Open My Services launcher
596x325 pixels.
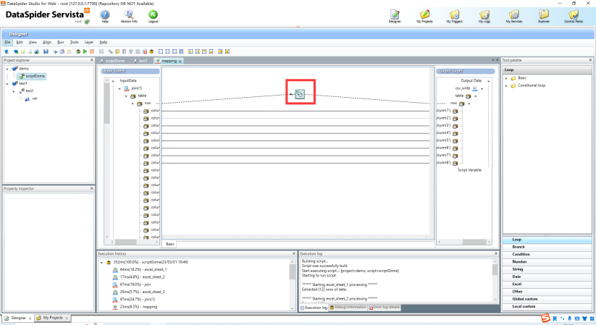[514, 14]
